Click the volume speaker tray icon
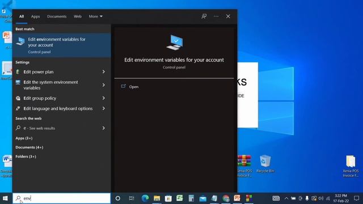The image size is (363, 204). pyautogui.click(x=321, y=198)
